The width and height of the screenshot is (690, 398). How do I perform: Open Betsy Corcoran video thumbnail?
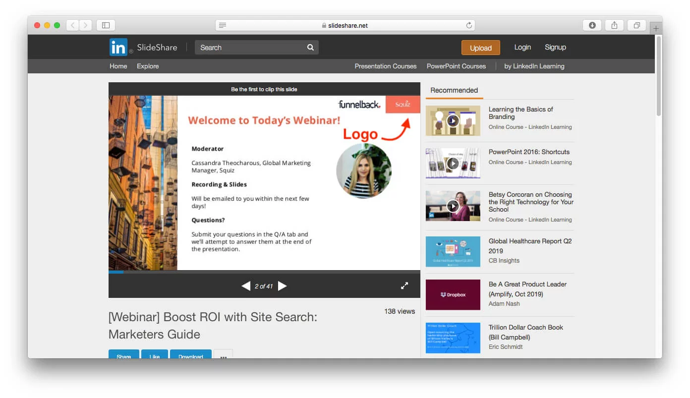[x=453, y=206]
